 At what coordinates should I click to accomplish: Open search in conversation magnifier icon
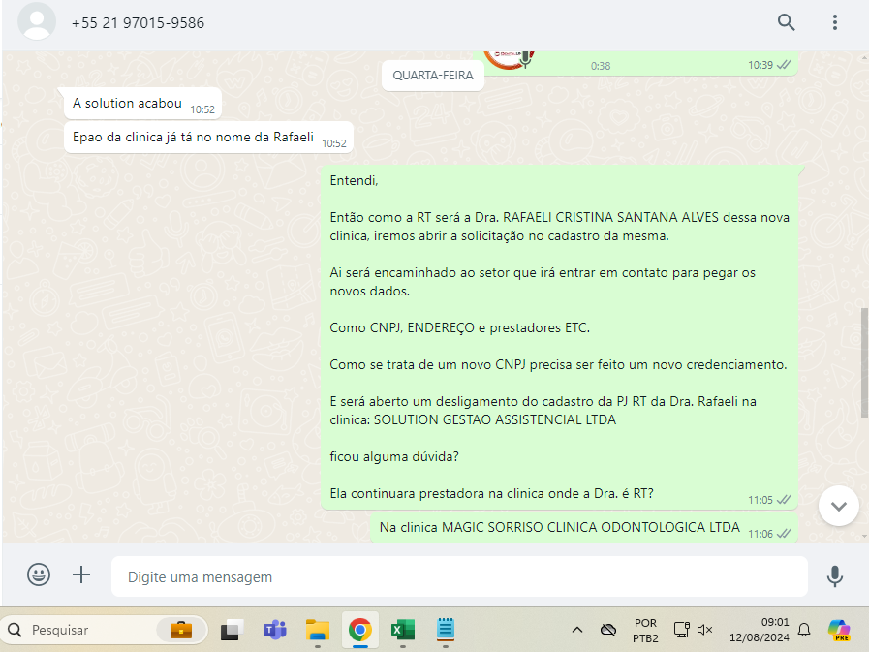pos(786,22)
